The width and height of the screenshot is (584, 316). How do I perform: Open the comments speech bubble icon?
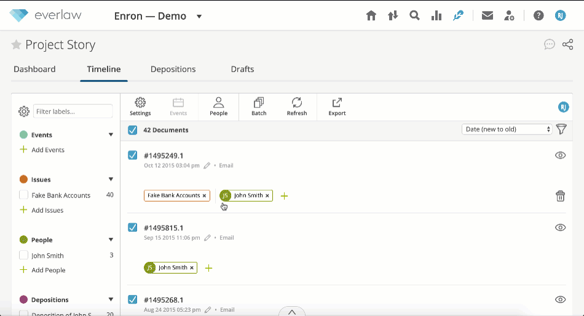(x=550, y=45)
